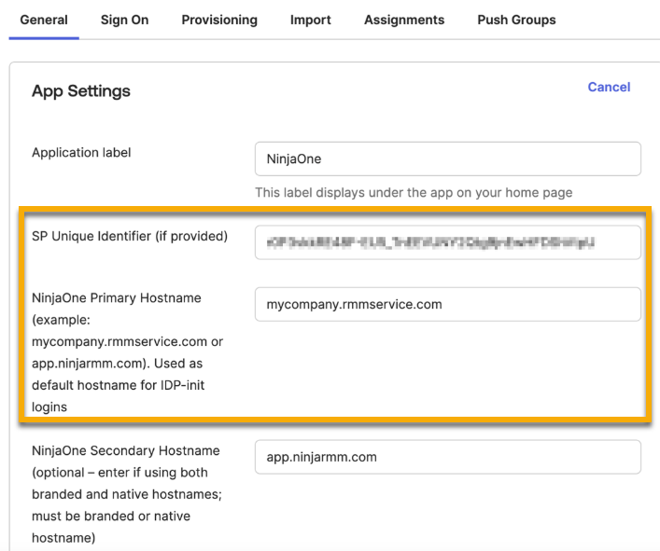
Task: Click the 'SP Unique Identifier (if provided)' label
Action: tap(130, 236)
